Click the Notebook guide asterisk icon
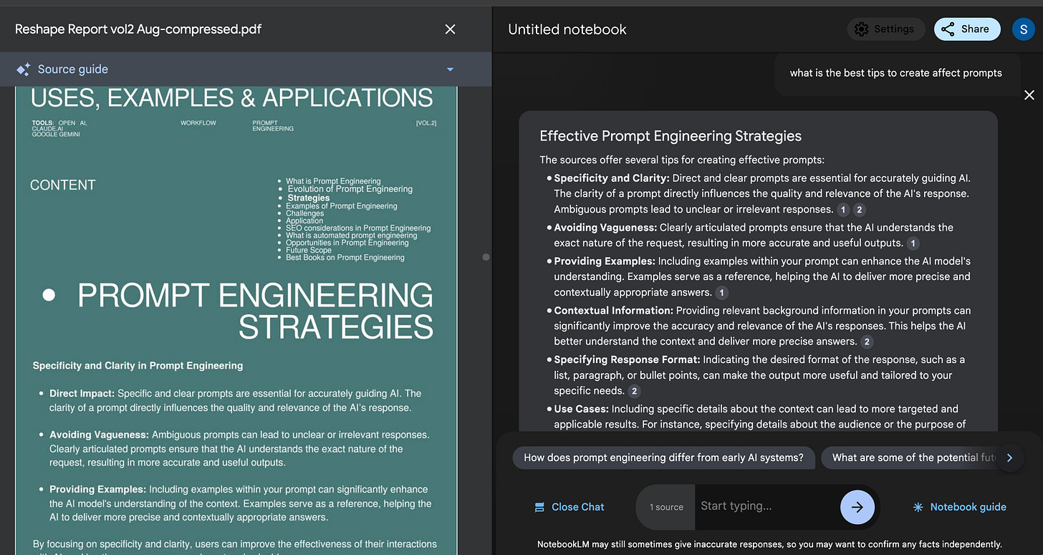1043x555 pixels. pos(918,507)
